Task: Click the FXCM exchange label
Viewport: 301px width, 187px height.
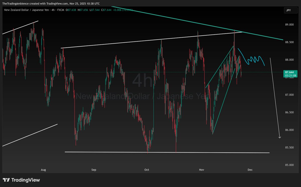Action: click(60, 10)
